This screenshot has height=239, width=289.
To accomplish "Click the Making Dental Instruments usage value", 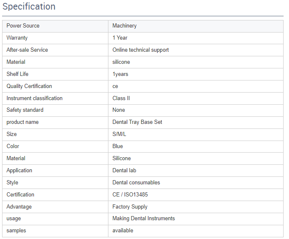I will click(x=143, y=218).
